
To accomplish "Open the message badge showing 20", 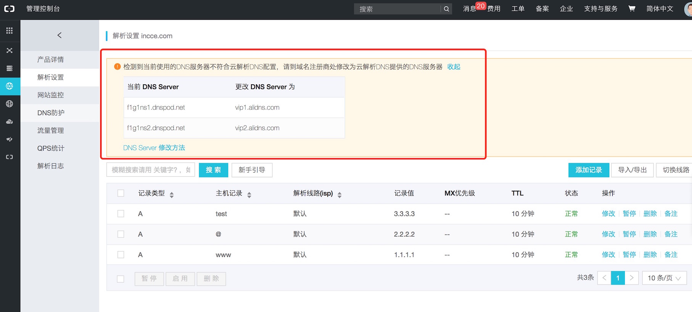I will point(481,6).
